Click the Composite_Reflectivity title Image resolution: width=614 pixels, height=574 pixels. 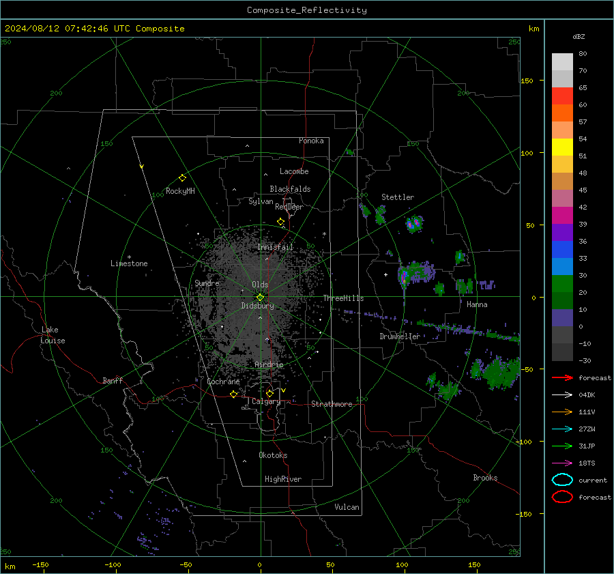(307, 10)
